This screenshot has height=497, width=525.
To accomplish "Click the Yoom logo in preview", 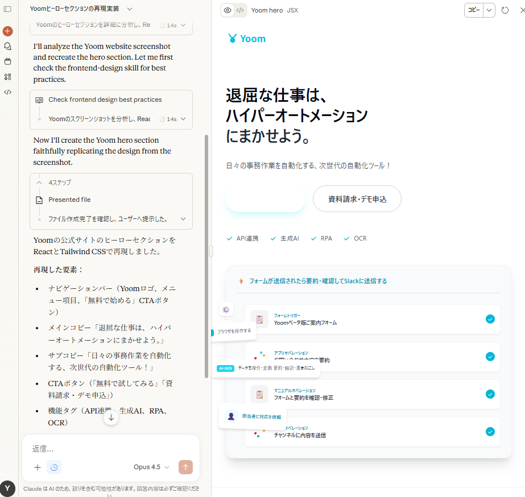I will click(247, 39).
